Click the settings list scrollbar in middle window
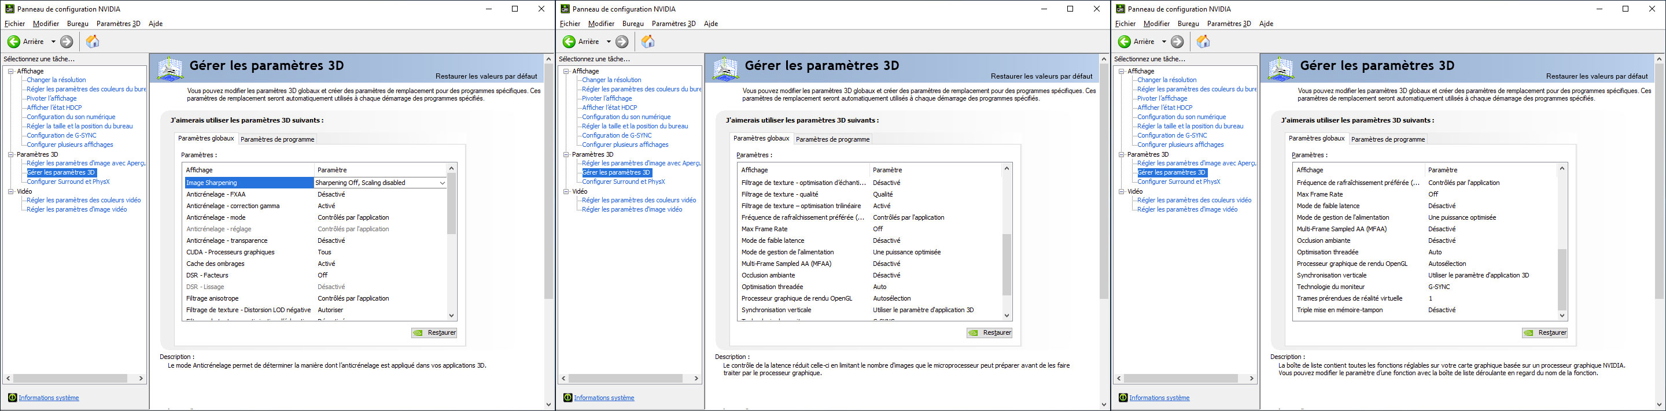This screenshot has width=1666, height=411. point(1007,264)
